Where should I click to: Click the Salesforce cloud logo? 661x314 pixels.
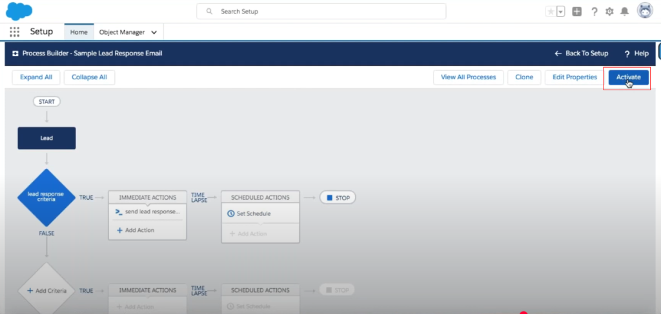pyautogui.click(x=19, y=10)
